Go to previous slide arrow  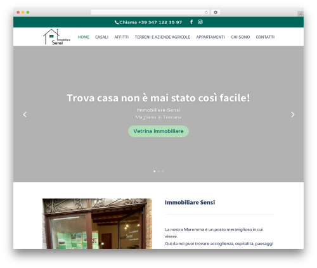pos(25,115)
